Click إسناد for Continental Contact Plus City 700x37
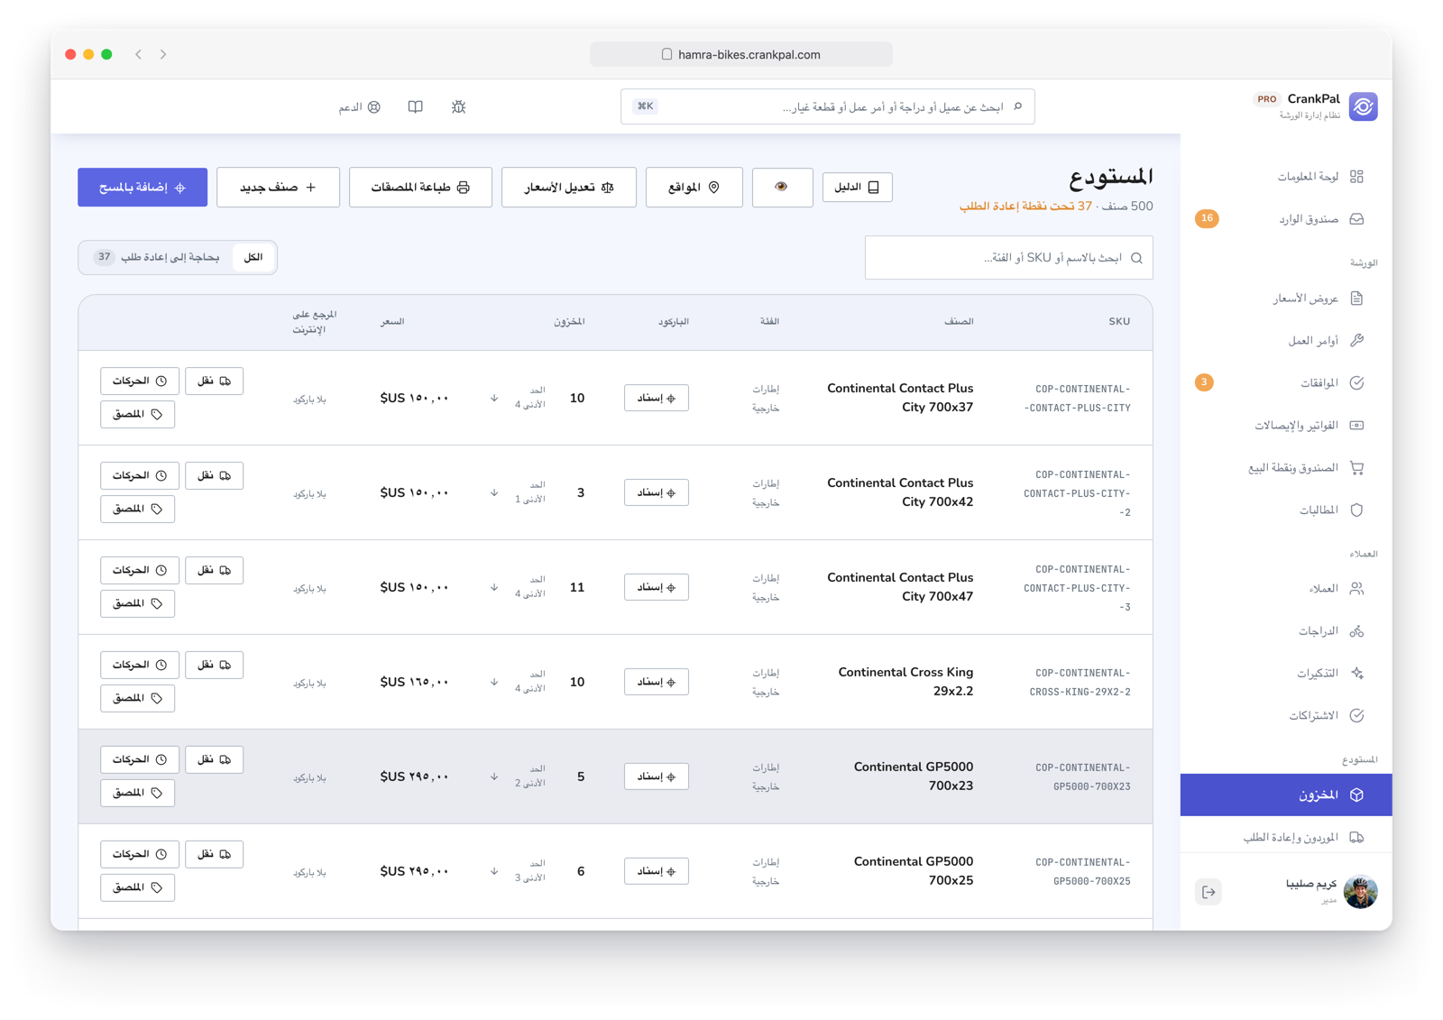Image resolution: width=1443 pixels, height=1020 pixels. (657, 398)
